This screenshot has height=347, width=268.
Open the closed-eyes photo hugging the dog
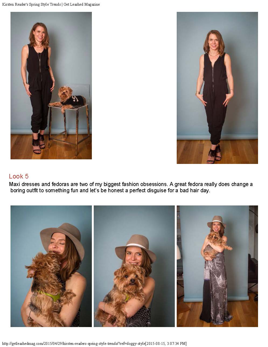coord(51,266)
